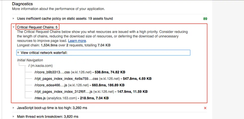Click the Diagnostics section heading
This screenshot has width=244, height=119.
point(23,4)
